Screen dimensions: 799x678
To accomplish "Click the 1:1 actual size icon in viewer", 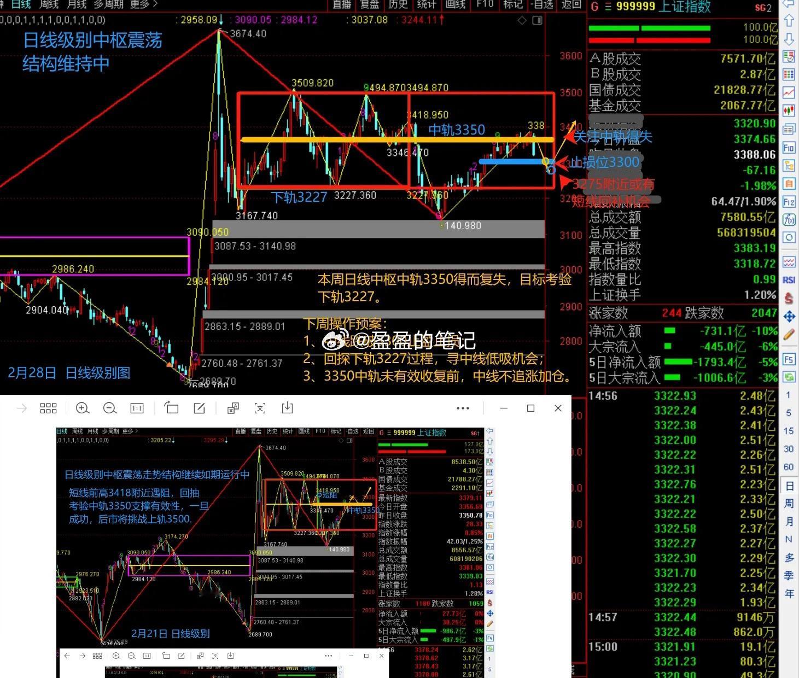I will [x=137, y=408].
